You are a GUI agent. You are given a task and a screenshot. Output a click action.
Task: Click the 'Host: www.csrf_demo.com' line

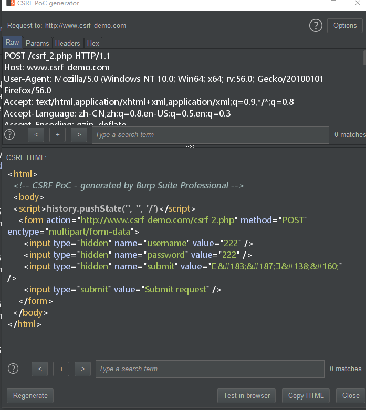[57, 68]
